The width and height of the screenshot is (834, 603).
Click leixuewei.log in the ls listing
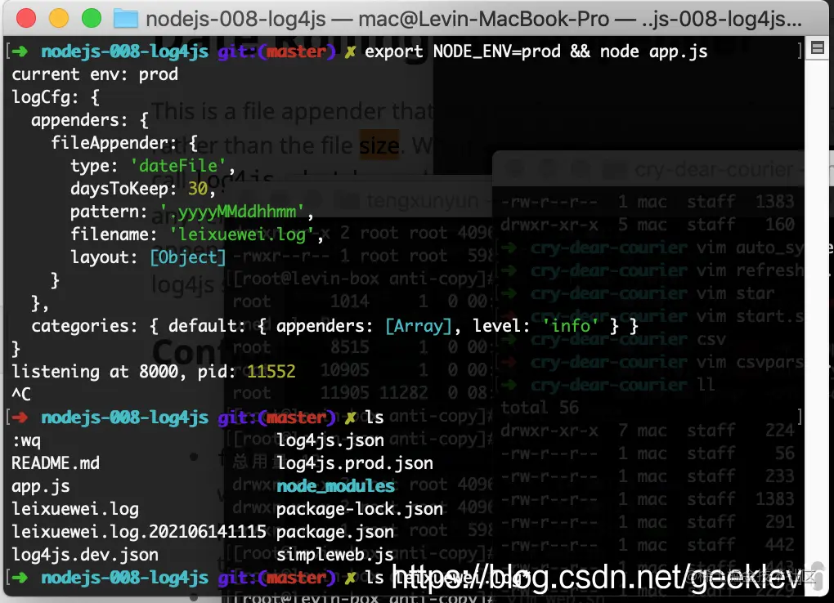(x=75, y=509)
